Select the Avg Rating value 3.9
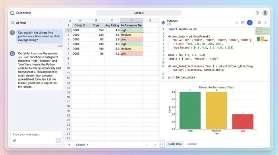278x155 pixels. 112,39
